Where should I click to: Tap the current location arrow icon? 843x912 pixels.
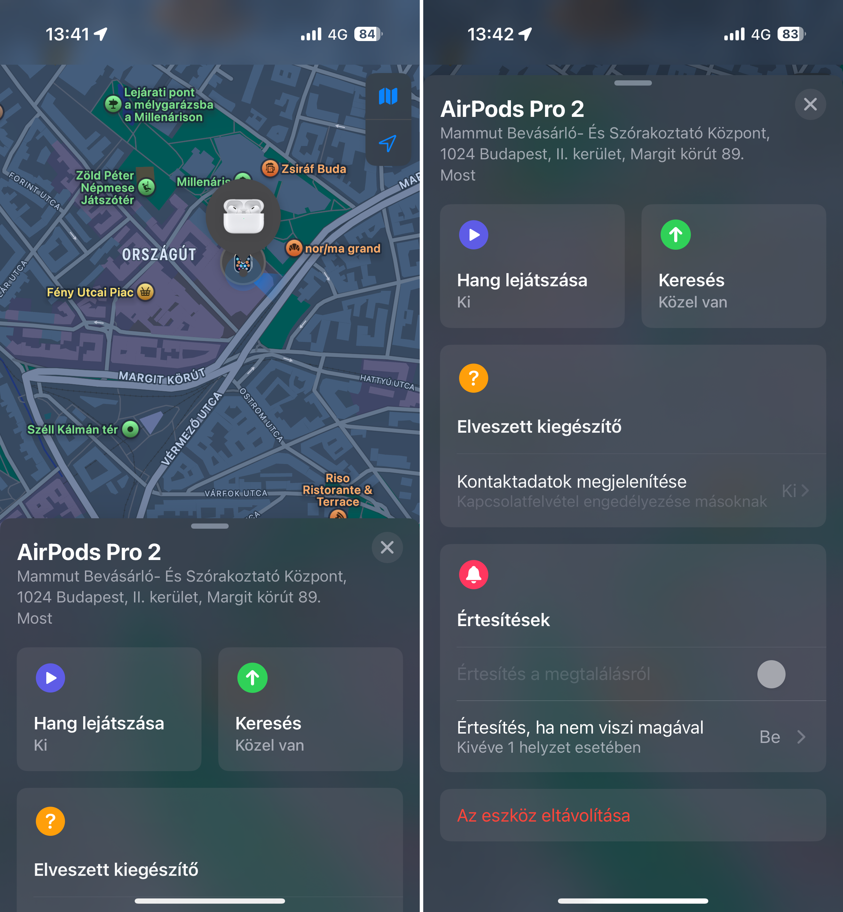click(x=388, y=143)
